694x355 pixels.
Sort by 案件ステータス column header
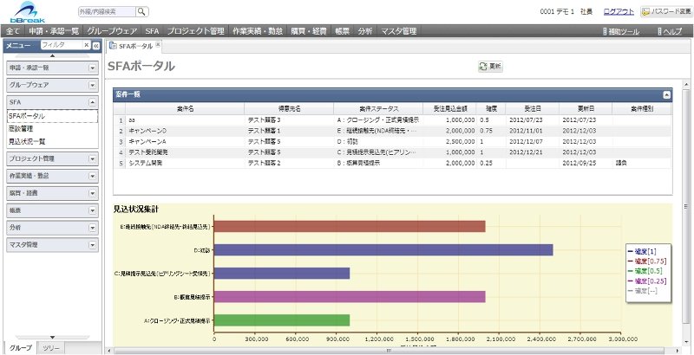(378, 108)
